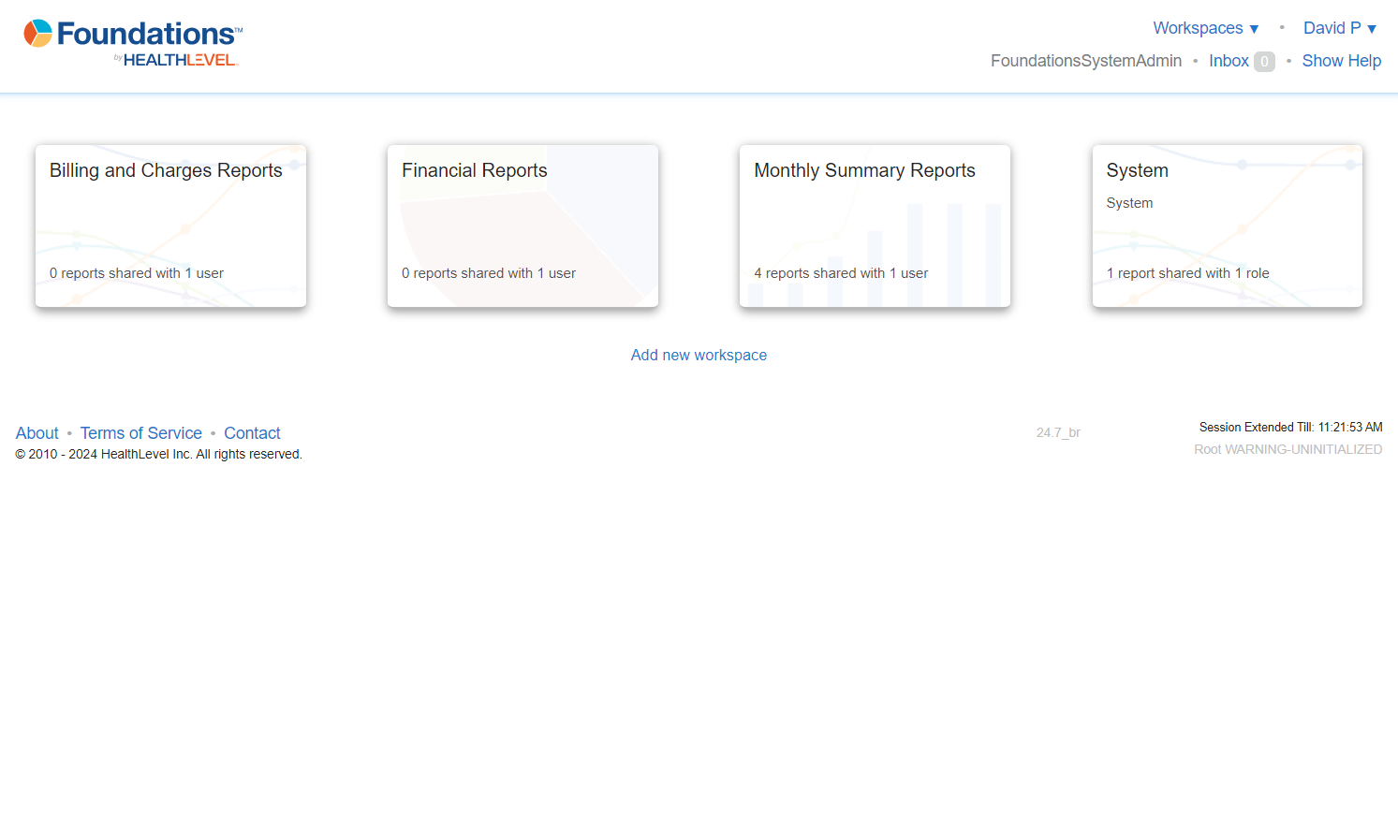
Task: Click the FoundationsSystemAdmin role label
Action: [x=1086, y=61]
